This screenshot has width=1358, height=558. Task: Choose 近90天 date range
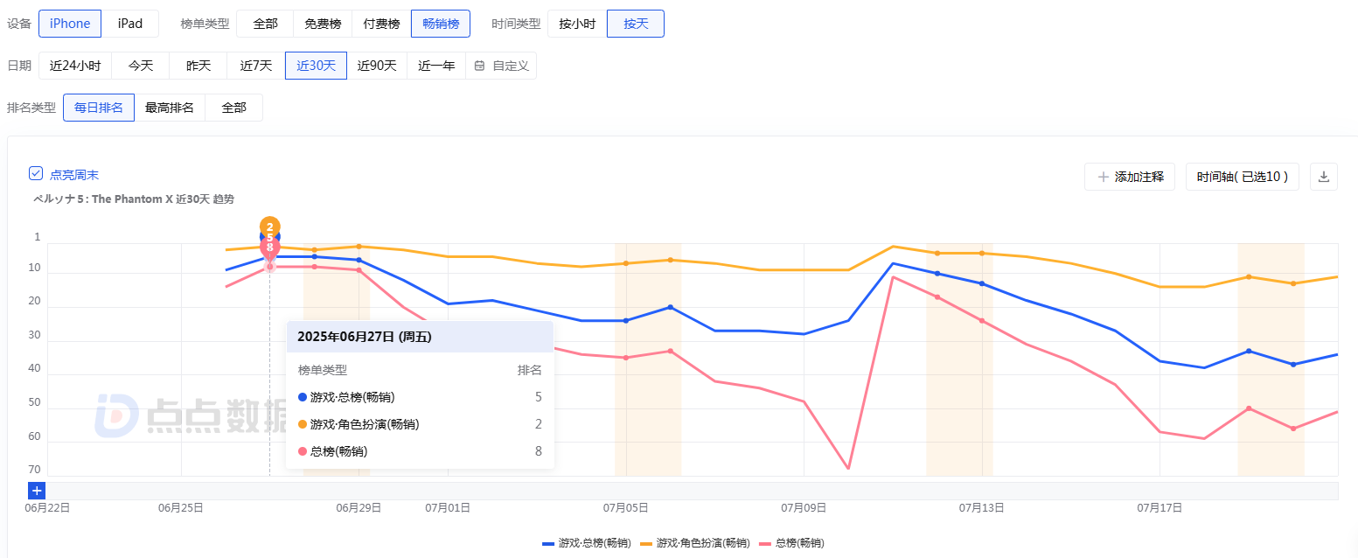click(377, 66)
